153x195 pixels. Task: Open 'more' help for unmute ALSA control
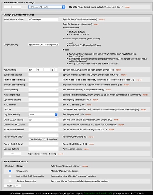(121, 125)
